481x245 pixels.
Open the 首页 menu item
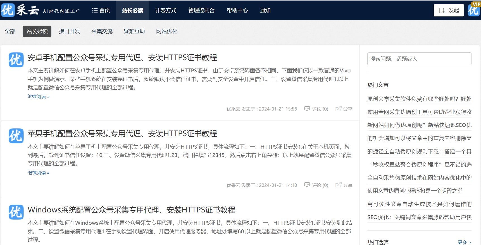click(x=101, y=10)
